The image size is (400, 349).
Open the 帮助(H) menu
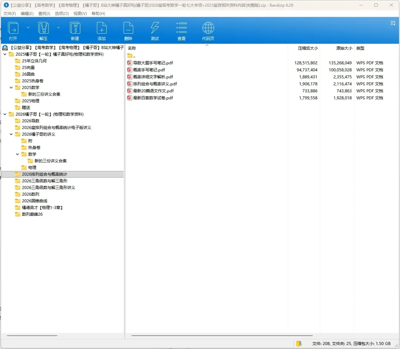(x=98, y=13)
